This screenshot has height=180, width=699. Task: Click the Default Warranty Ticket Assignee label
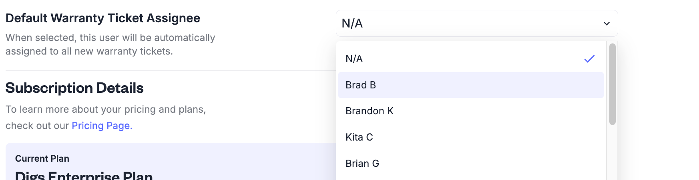[102, 18]
